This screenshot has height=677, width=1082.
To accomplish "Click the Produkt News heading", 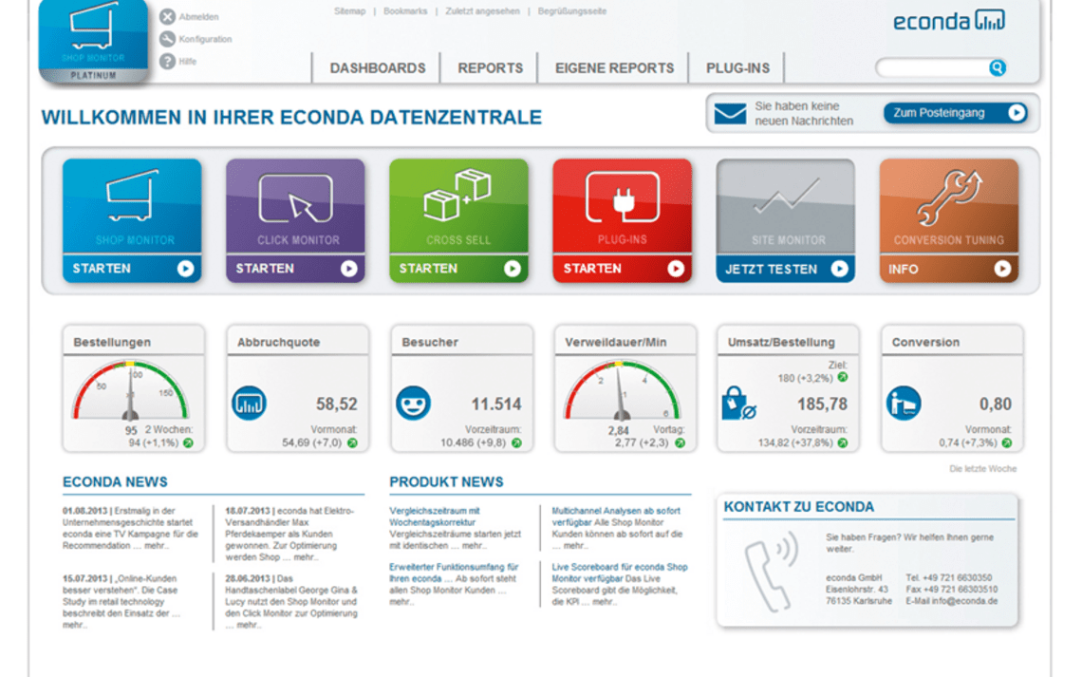I will pos(446,481).
